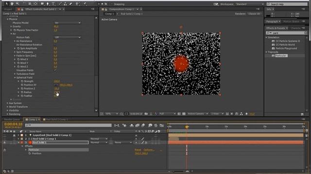
Task: Open the Active Camera view dropdown
Action: point(198,114)
